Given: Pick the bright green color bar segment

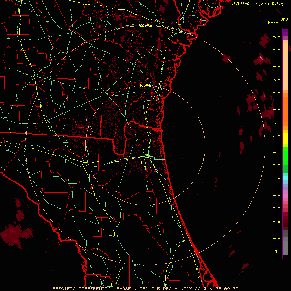Looking at the screenshot, I should coord(286,156).
